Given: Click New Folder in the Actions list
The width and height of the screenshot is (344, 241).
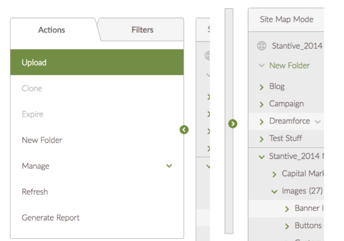Looking at the screenshot, I should click(x=42, y=140).
